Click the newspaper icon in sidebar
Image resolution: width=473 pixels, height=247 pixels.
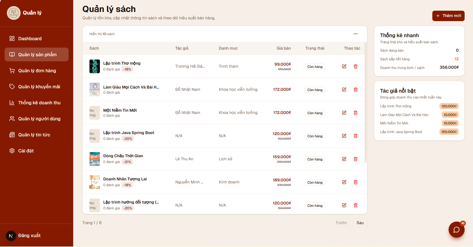12,135
